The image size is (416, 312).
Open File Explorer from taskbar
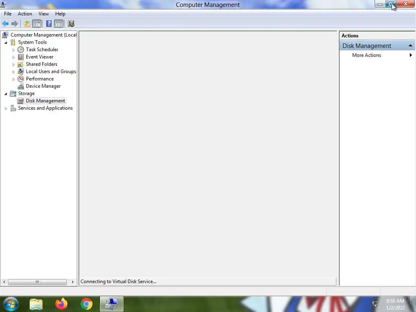36,304
